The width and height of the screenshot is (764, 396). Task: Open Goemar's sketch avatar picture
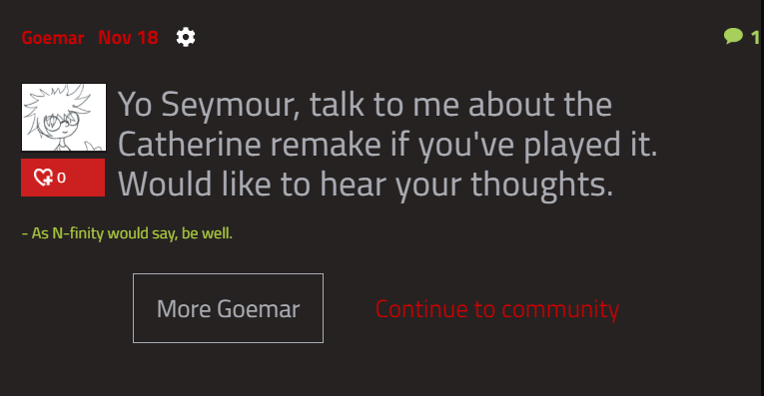[64, 118]
